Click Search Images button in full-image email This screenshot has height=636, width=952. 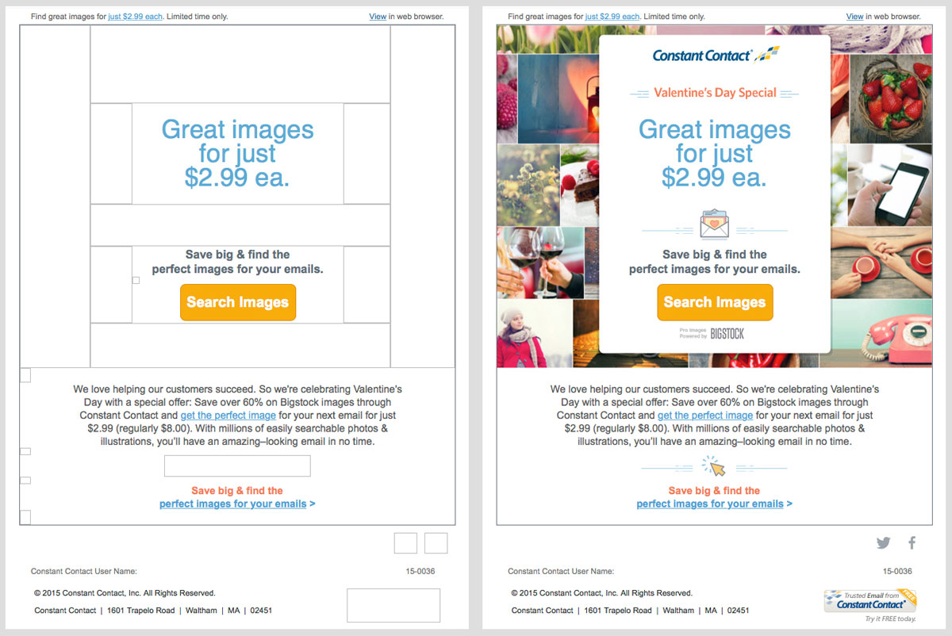pyautogui.click(x=715, y=302)
